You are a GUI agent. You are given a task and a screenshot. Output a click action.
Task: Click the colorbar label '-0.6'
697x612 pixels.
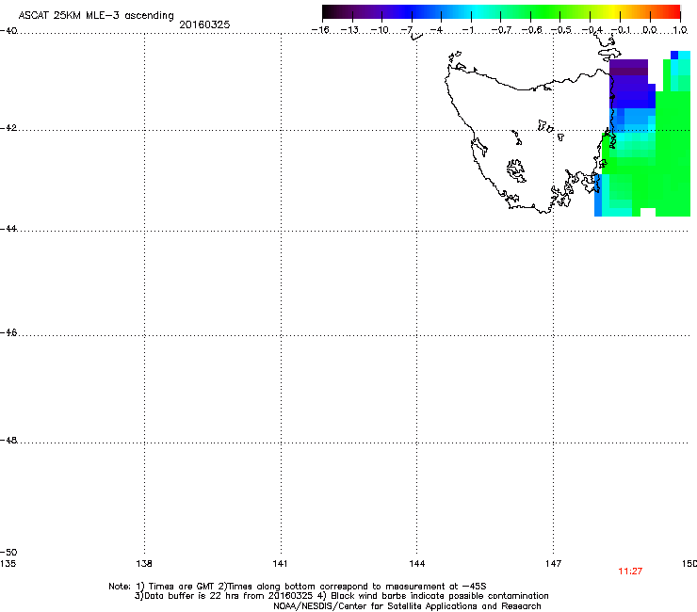(531, 30)
